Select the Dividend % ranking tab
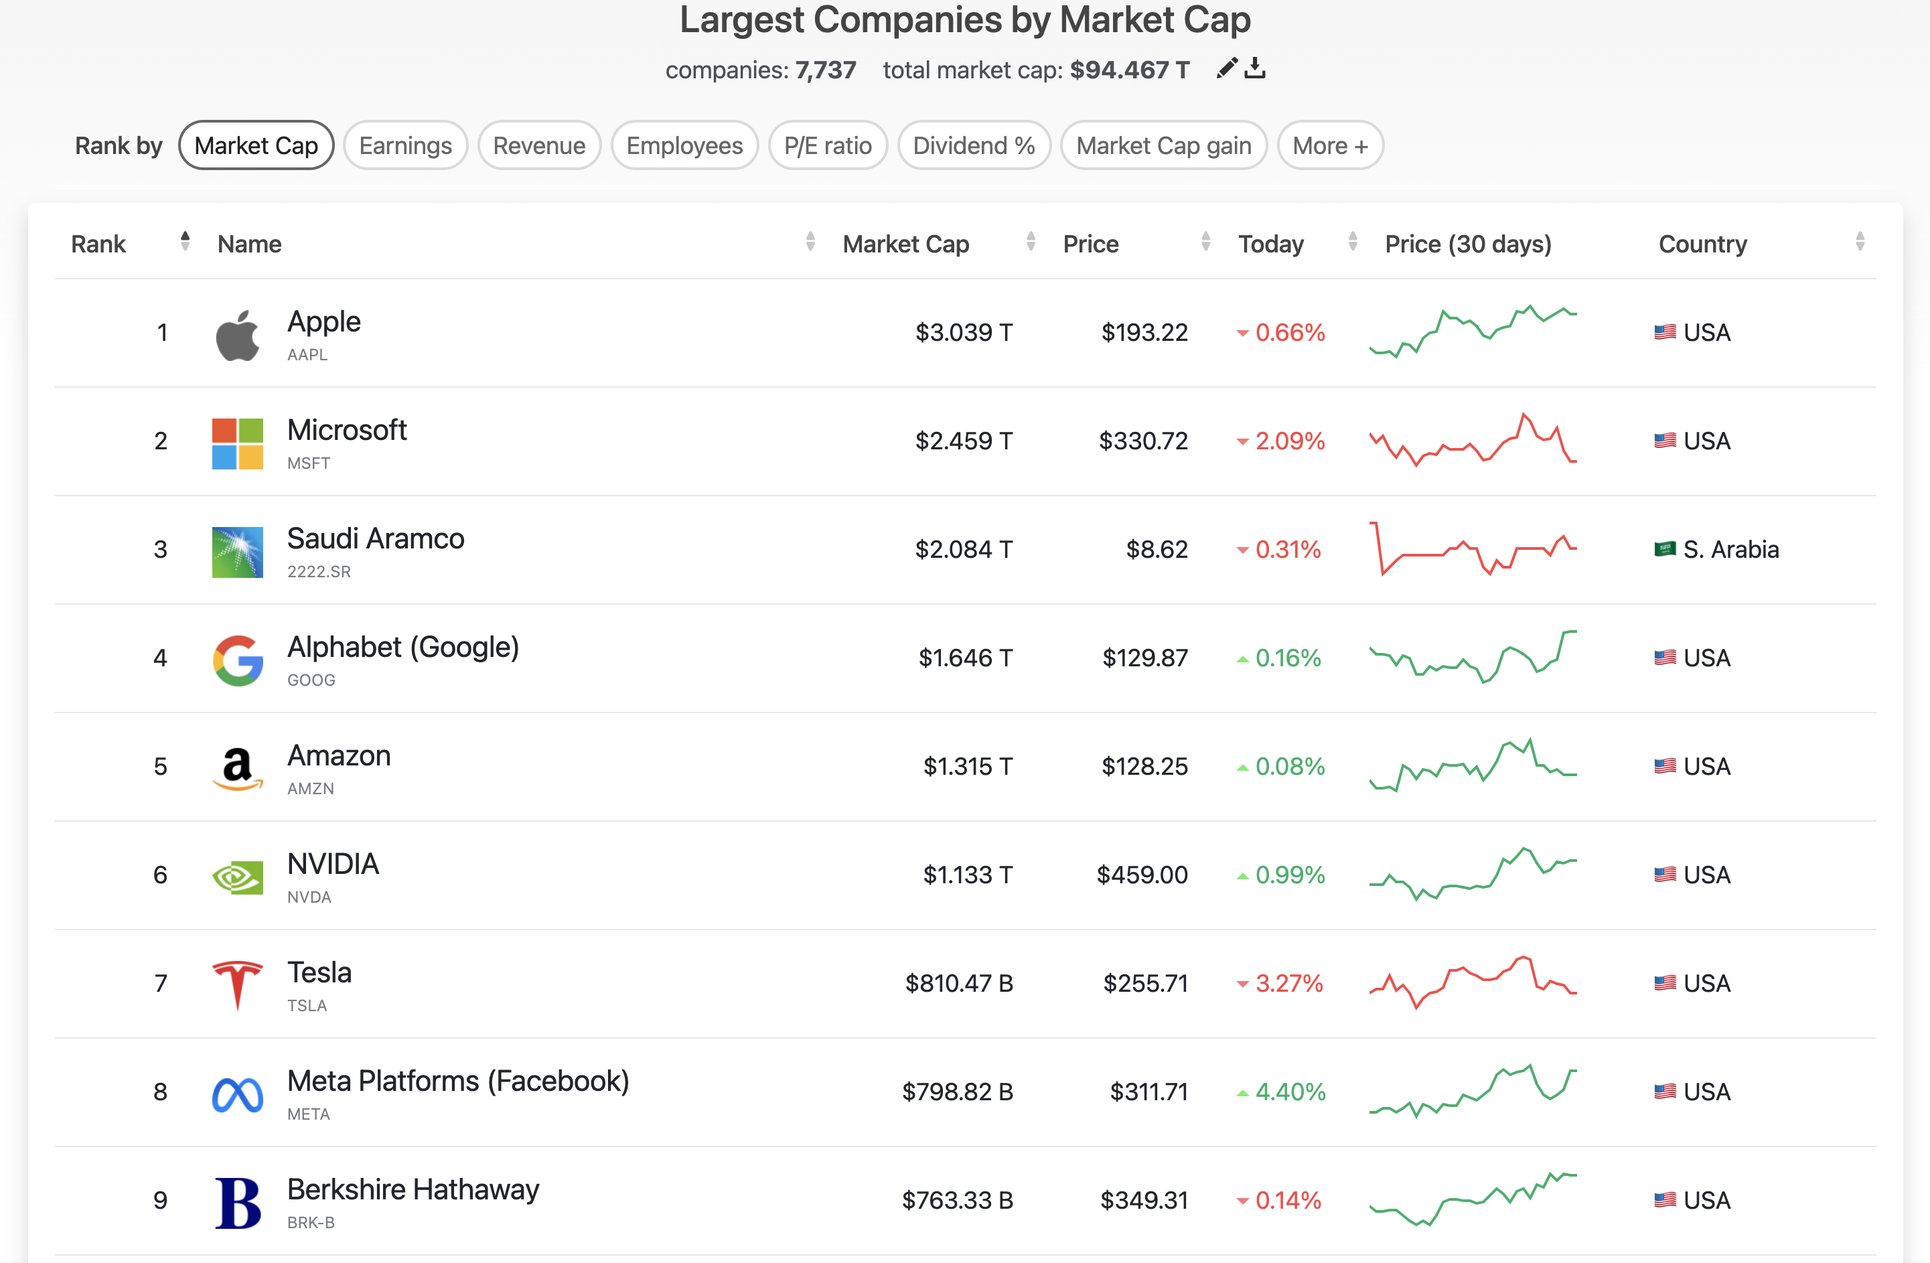The height and width of the screenshot is (1263, 1930). 973,146
